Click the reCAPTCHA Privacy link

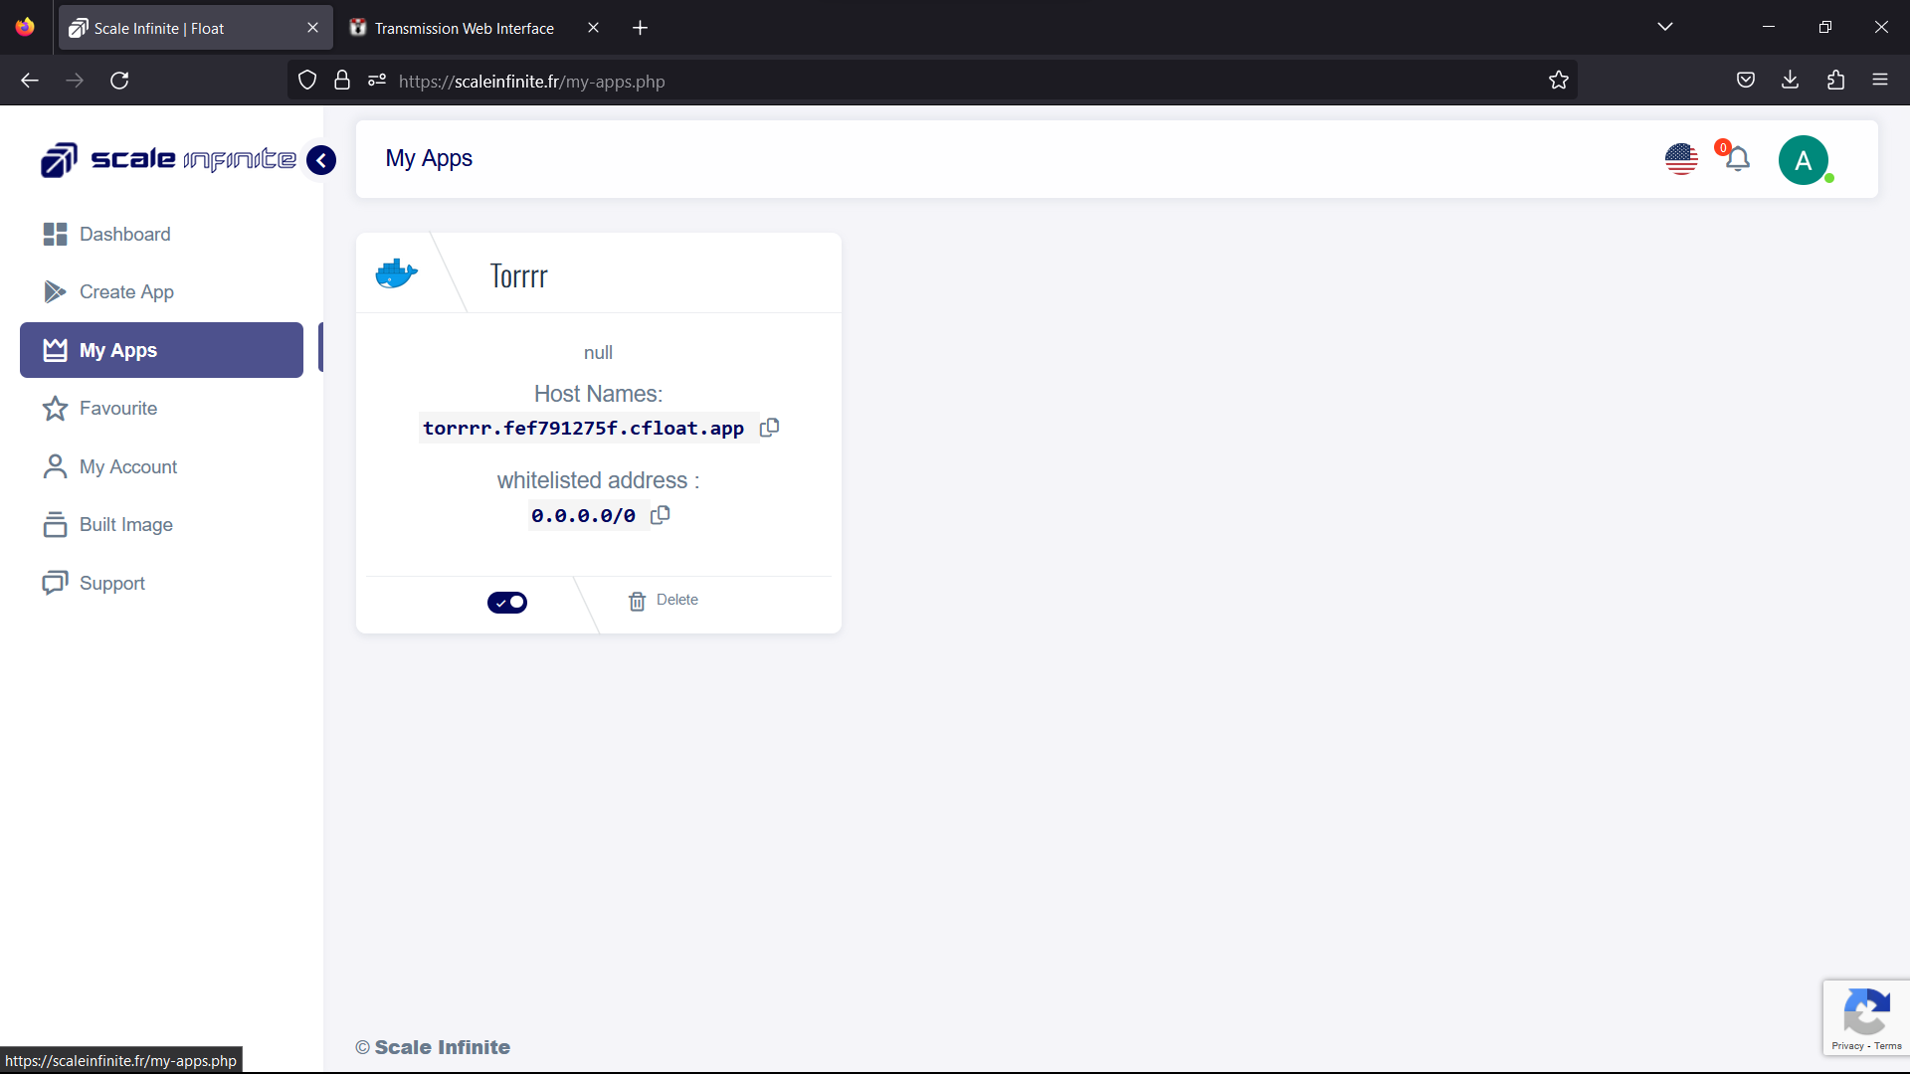(1847, 1046)
